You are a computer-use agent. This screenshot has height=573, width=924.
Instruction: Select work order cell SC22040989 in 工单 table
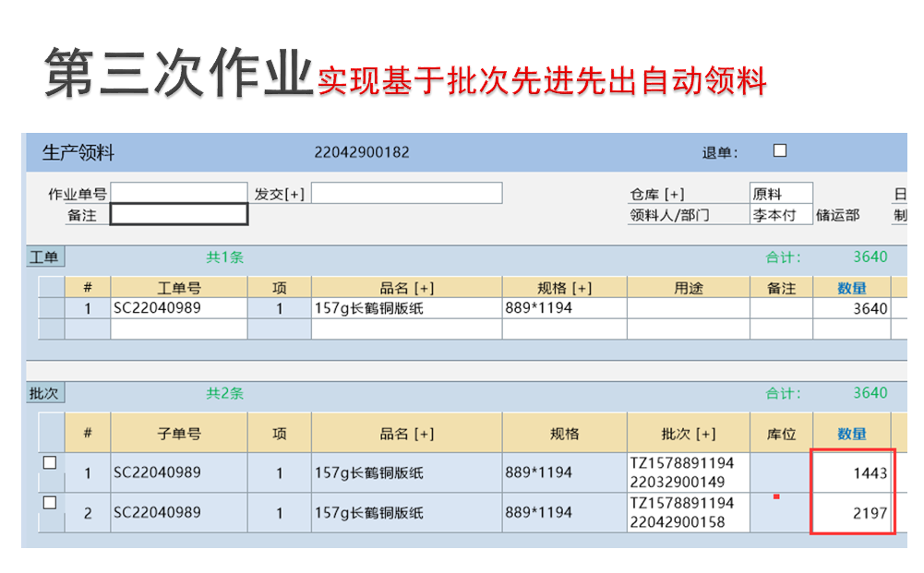[178, 308]
